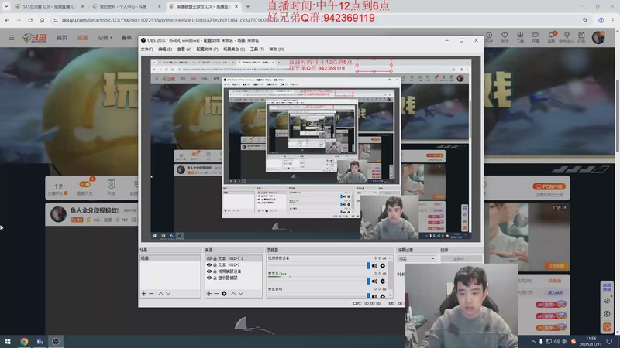Hide the 文本 (GDI+) 2 source
620x348 pixels.
209,258
